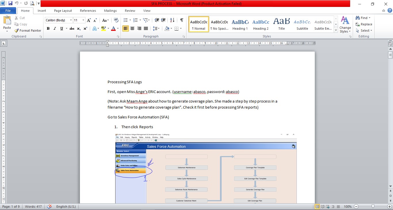The height and width of the screenshot is (210, 393).
Task: Toggle the ruler via View Ruler button
Action: 390,44
